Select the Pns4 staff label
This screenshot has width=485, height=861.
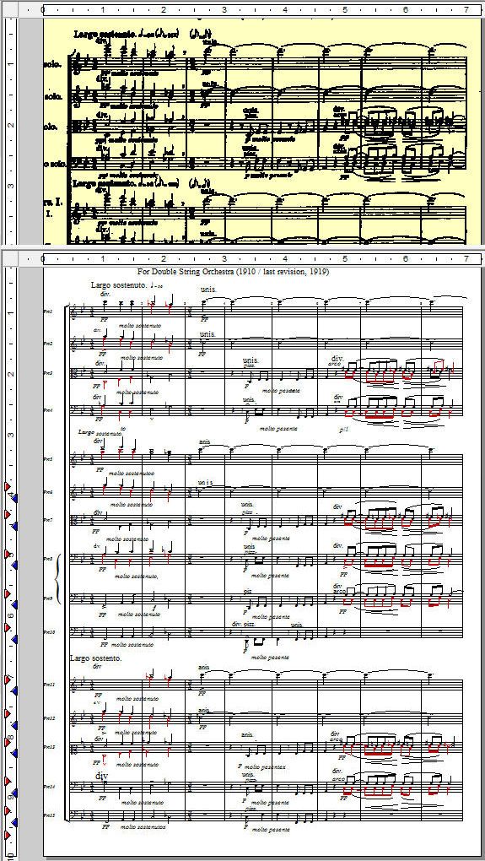(x=48, y=409)
